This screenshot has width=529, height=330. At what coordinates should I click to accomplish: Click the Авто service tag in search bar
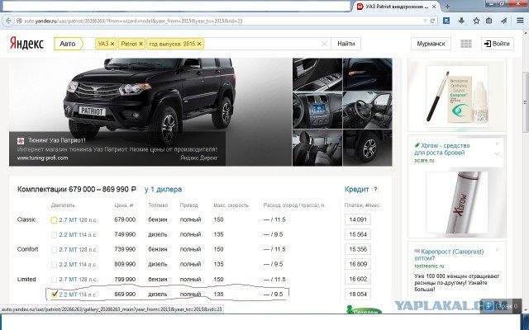pos(71,43)
